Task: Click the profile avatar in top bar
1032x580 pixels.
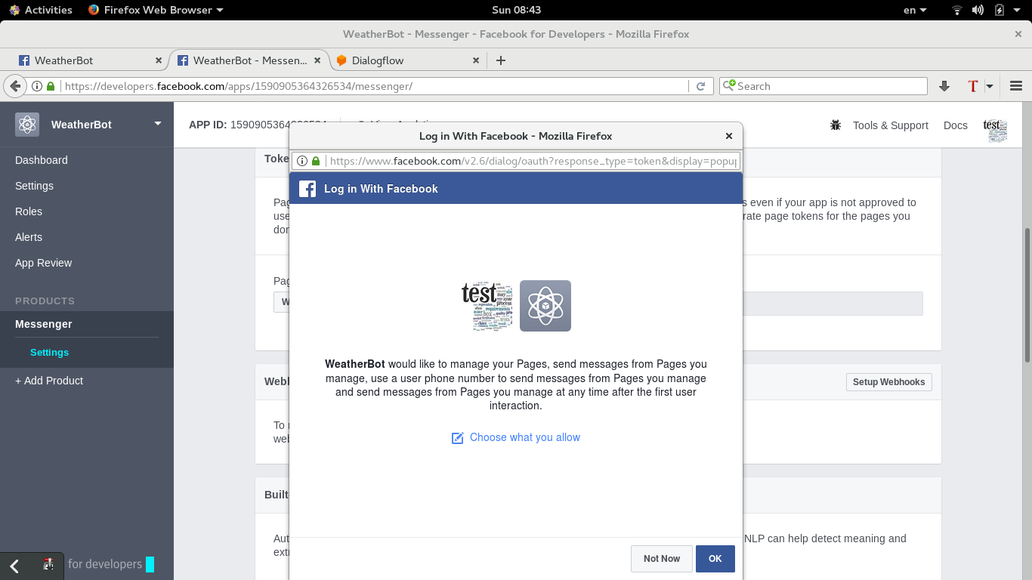Action: [x=995, y=130]
